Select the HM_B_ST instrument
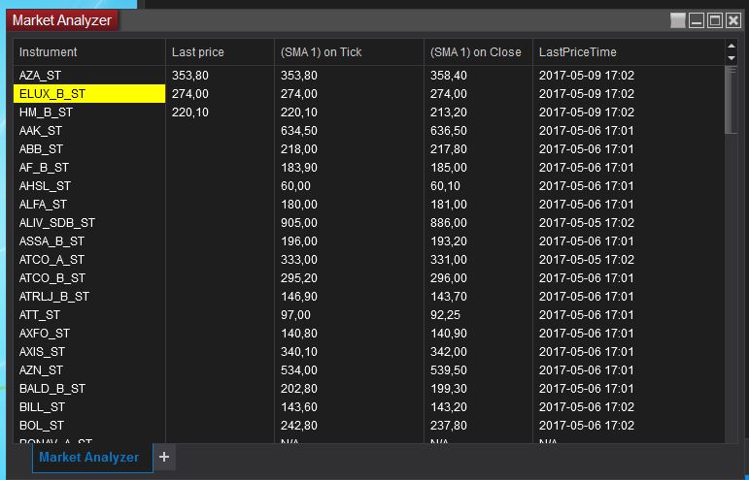The width and height of the screenshot is (749, 480). [x=46, y=112]
